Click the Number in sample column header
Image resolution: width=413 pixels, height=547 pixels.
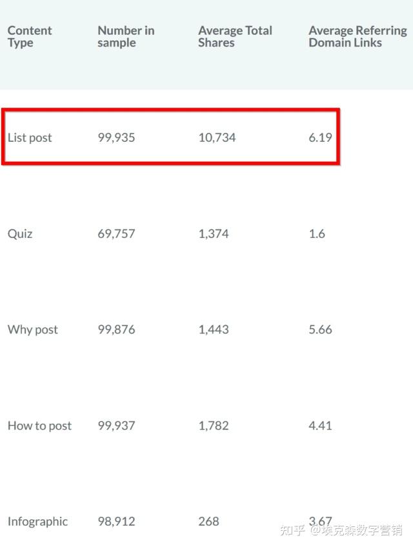pyautogui.click(x=126, y=37)
